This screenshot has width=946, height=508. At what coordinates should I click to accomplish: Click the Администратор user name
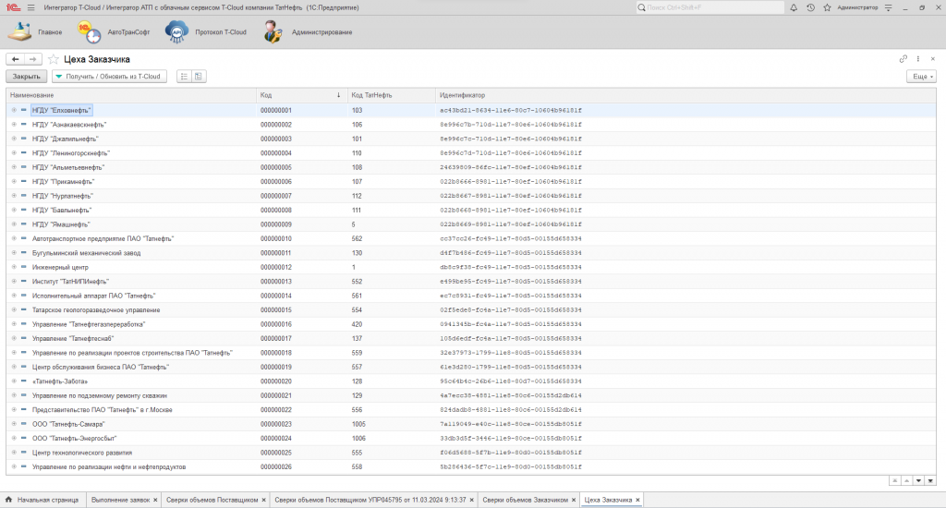[857, 7]
